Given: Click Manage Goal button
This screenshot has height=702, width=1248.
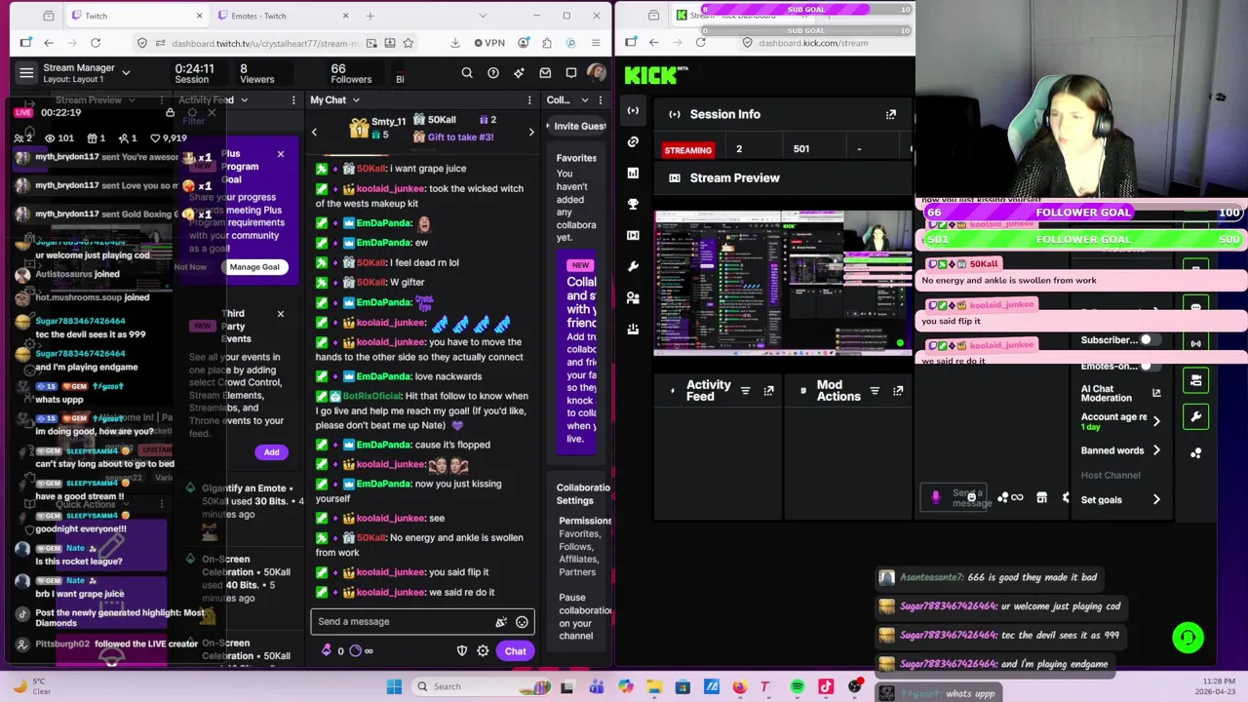Looking at the screenshot, I should (254, 267).
